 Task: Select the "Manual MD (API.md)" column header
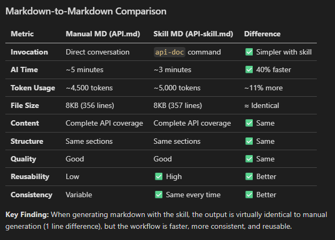103,34
